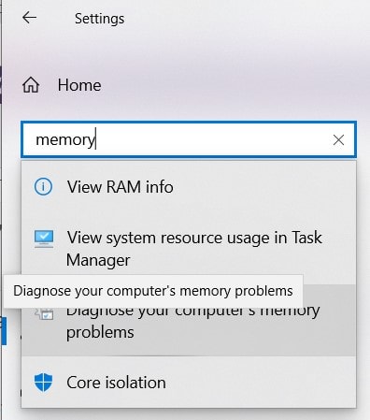Select the "View RAM info" result
Viewport: 370px width, 420px height.
click(189, 187)
